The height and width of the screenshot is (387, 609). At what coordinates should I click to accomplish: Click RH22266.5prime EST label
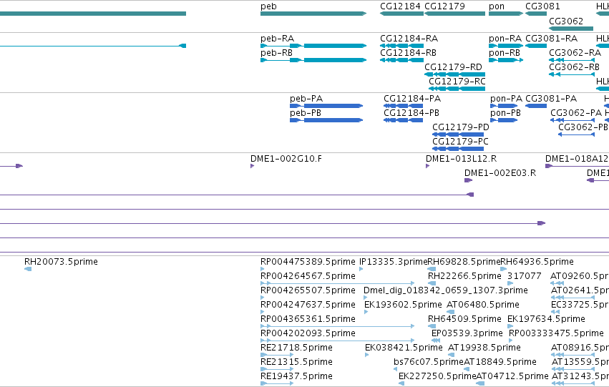click(x=464, y=276)
